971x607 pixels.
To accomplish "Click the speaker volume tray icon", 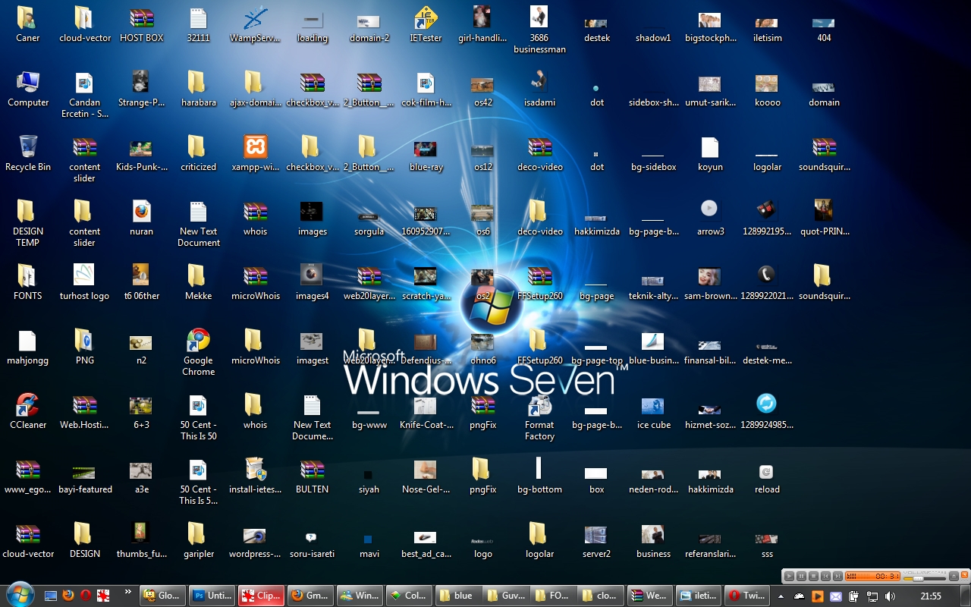I will pyautogui.click(x=890, y=596).
